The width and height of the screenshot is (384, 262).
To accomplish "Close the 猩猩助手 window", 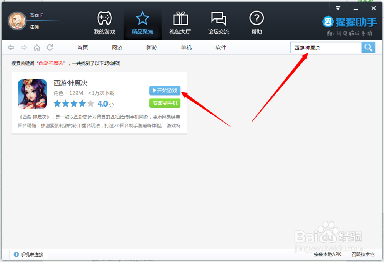I will click(374, 8).
